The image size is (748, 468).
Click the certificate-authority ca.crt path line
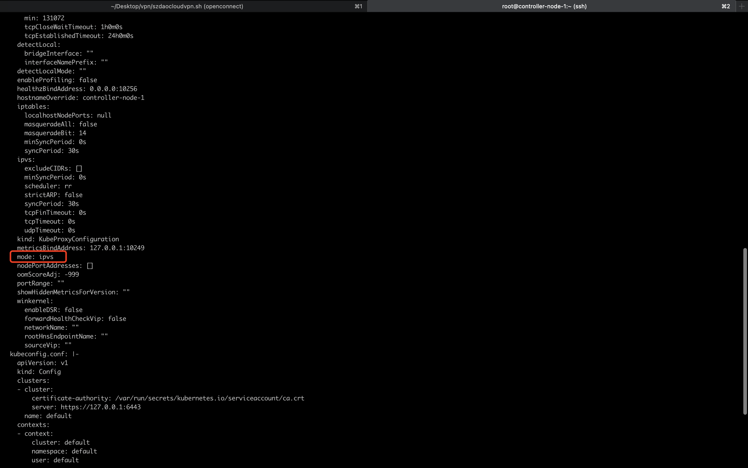(x=168, y=398)
